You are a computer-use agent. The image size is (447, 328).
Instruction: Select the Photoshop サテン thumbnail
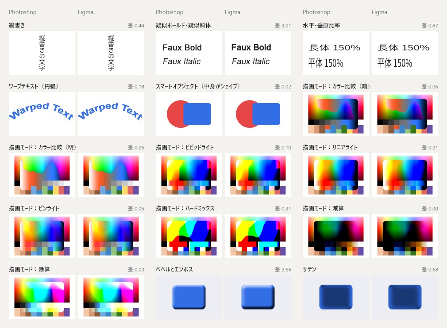(336, 297)
